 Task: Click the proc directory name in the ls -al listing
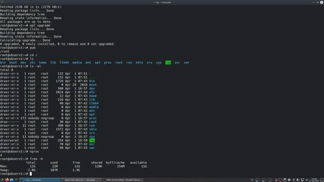coord(93,118)
